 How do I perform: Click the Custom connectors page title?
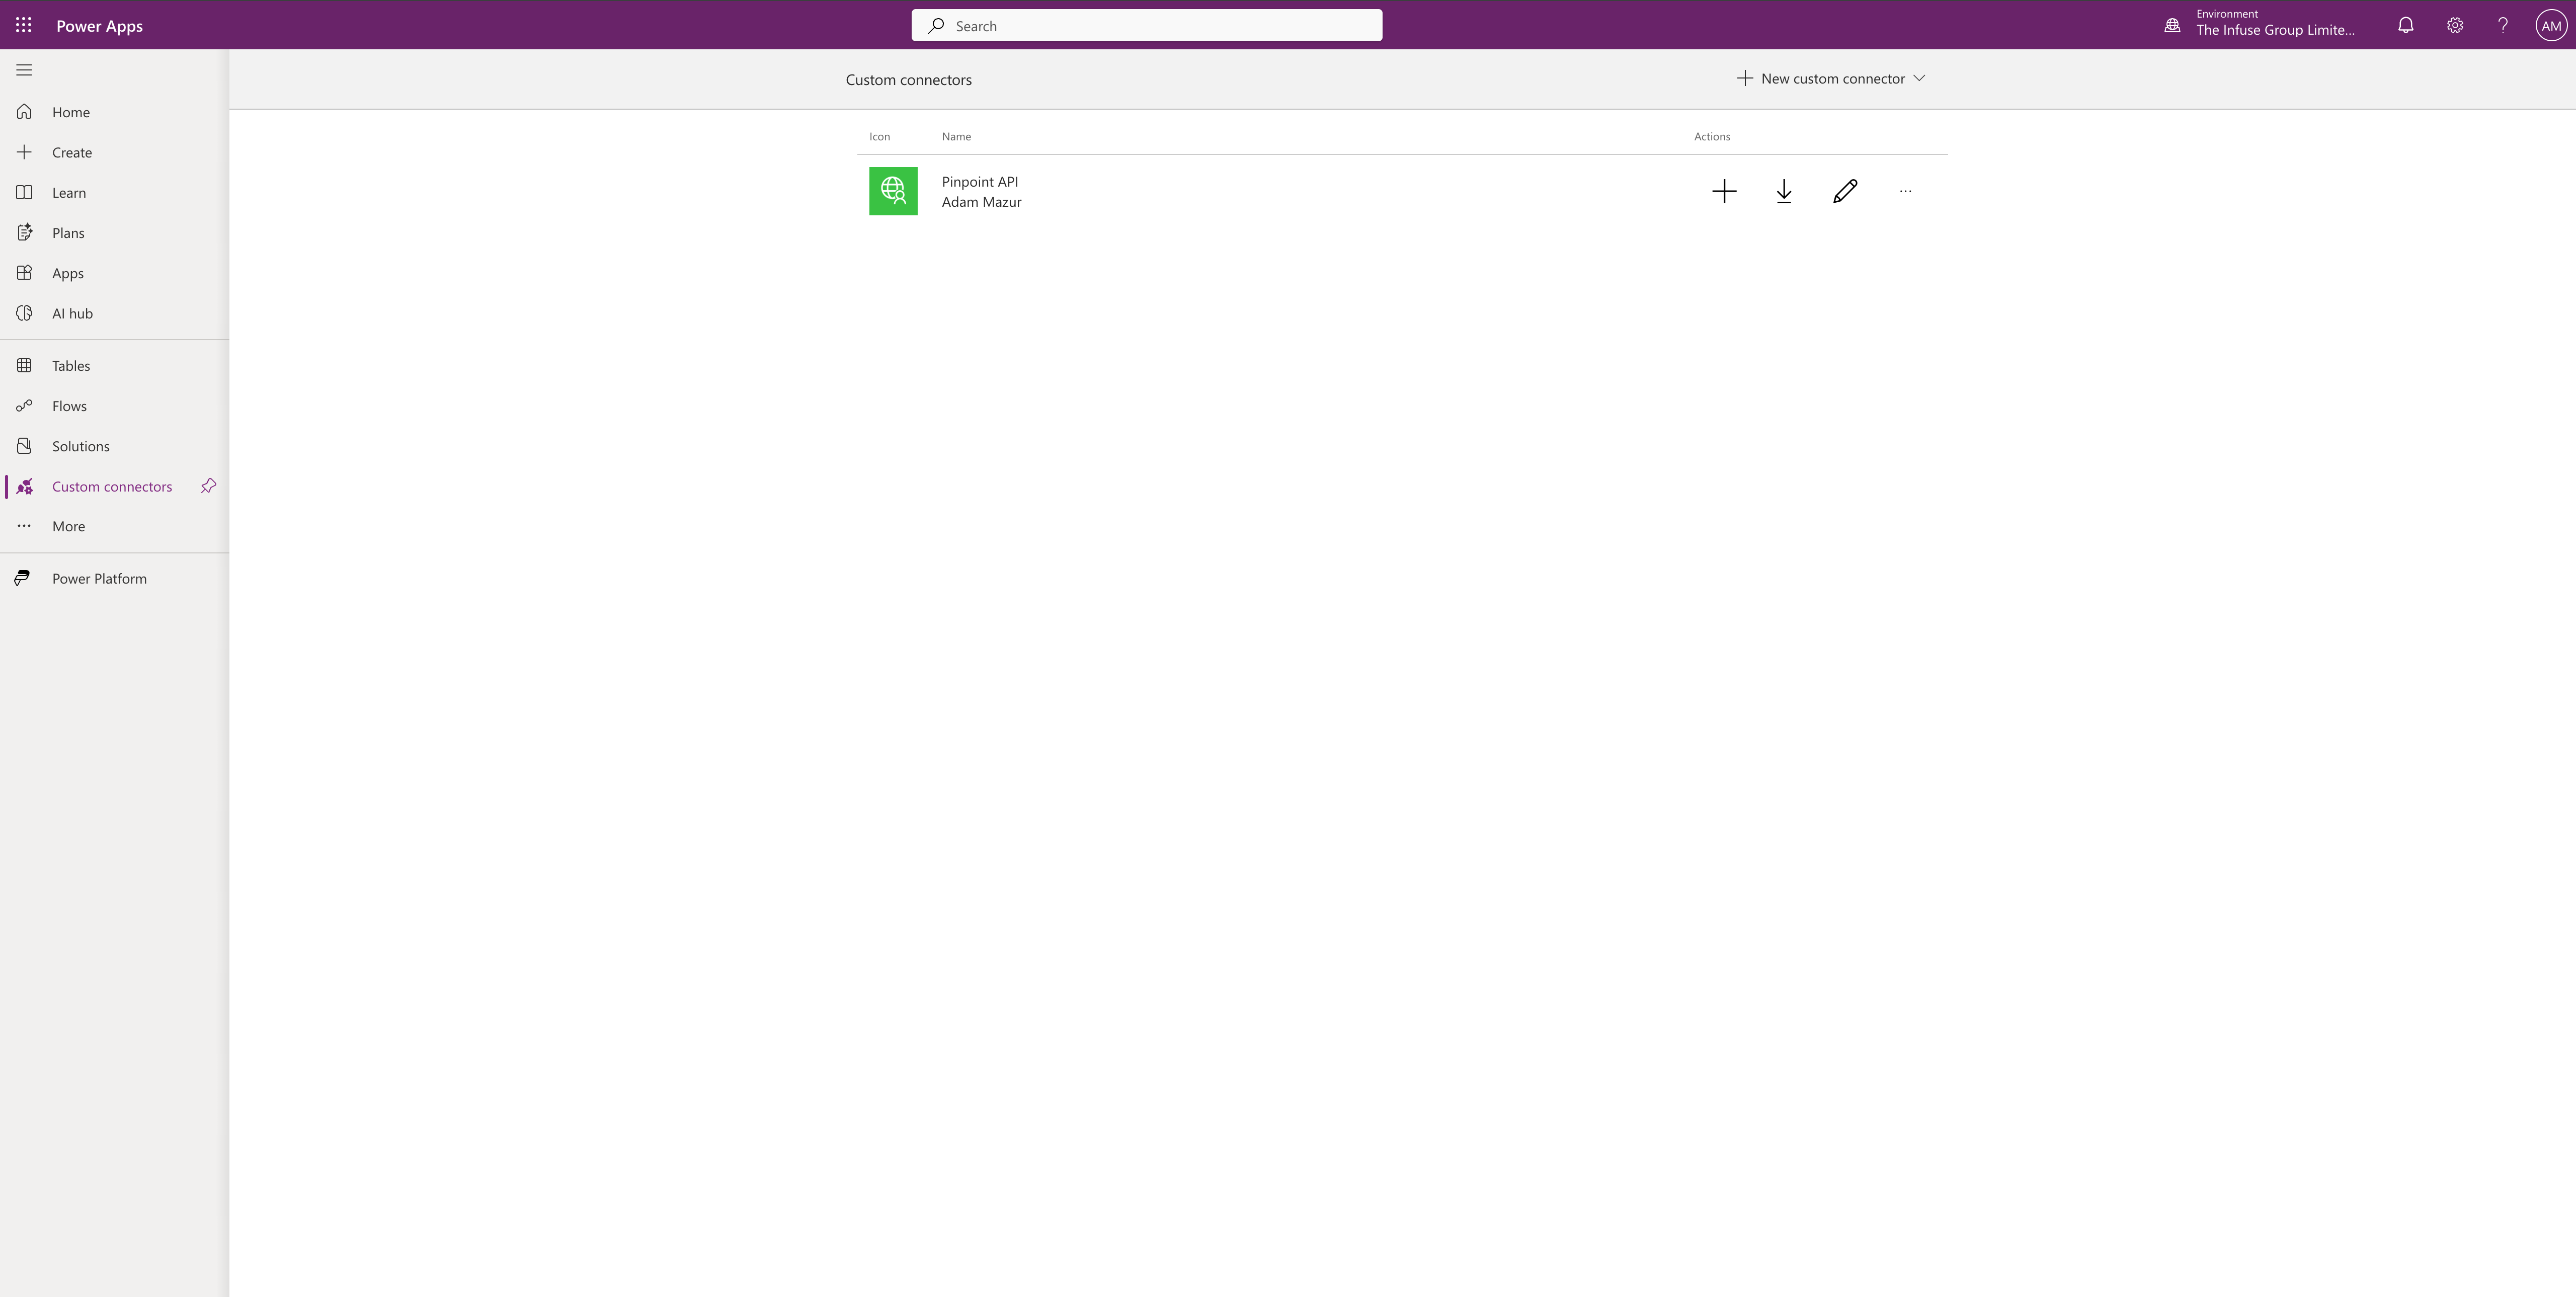click(x=908, y=80)
